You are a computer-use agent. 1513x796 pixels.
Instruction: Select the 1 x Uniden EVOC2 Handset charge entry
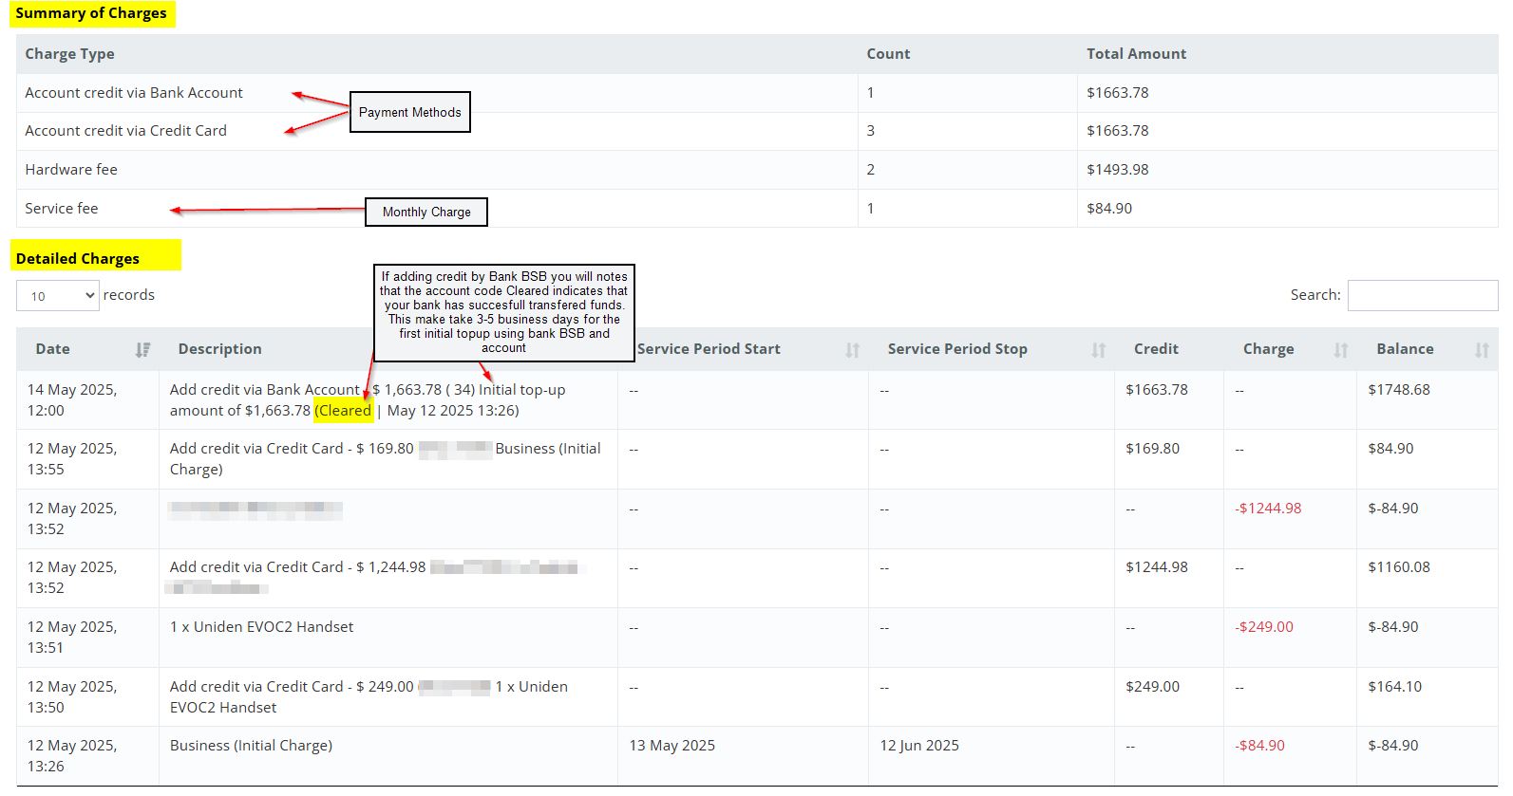pyautogui.click(x=261, y=627)
